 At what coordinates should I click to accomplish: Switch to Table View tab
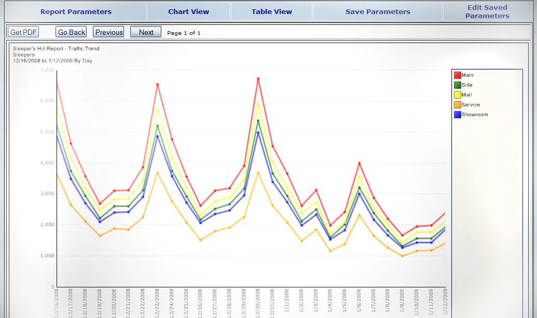point(271,11)
